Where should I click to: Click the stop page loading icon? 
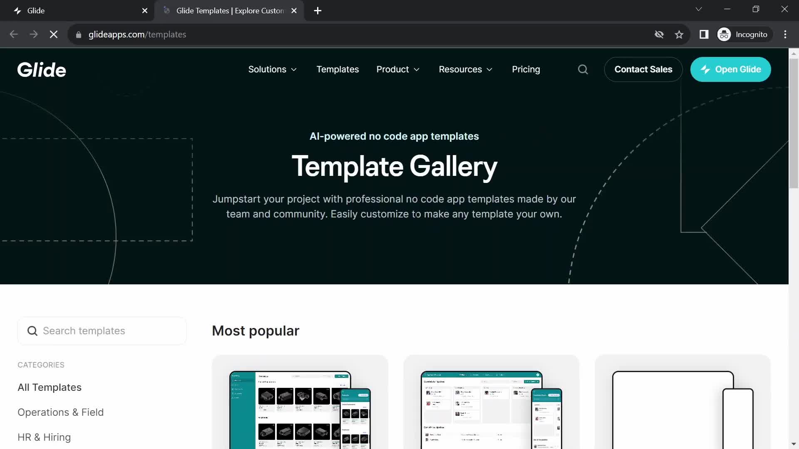pyautogui.click(x=53, y=35)
